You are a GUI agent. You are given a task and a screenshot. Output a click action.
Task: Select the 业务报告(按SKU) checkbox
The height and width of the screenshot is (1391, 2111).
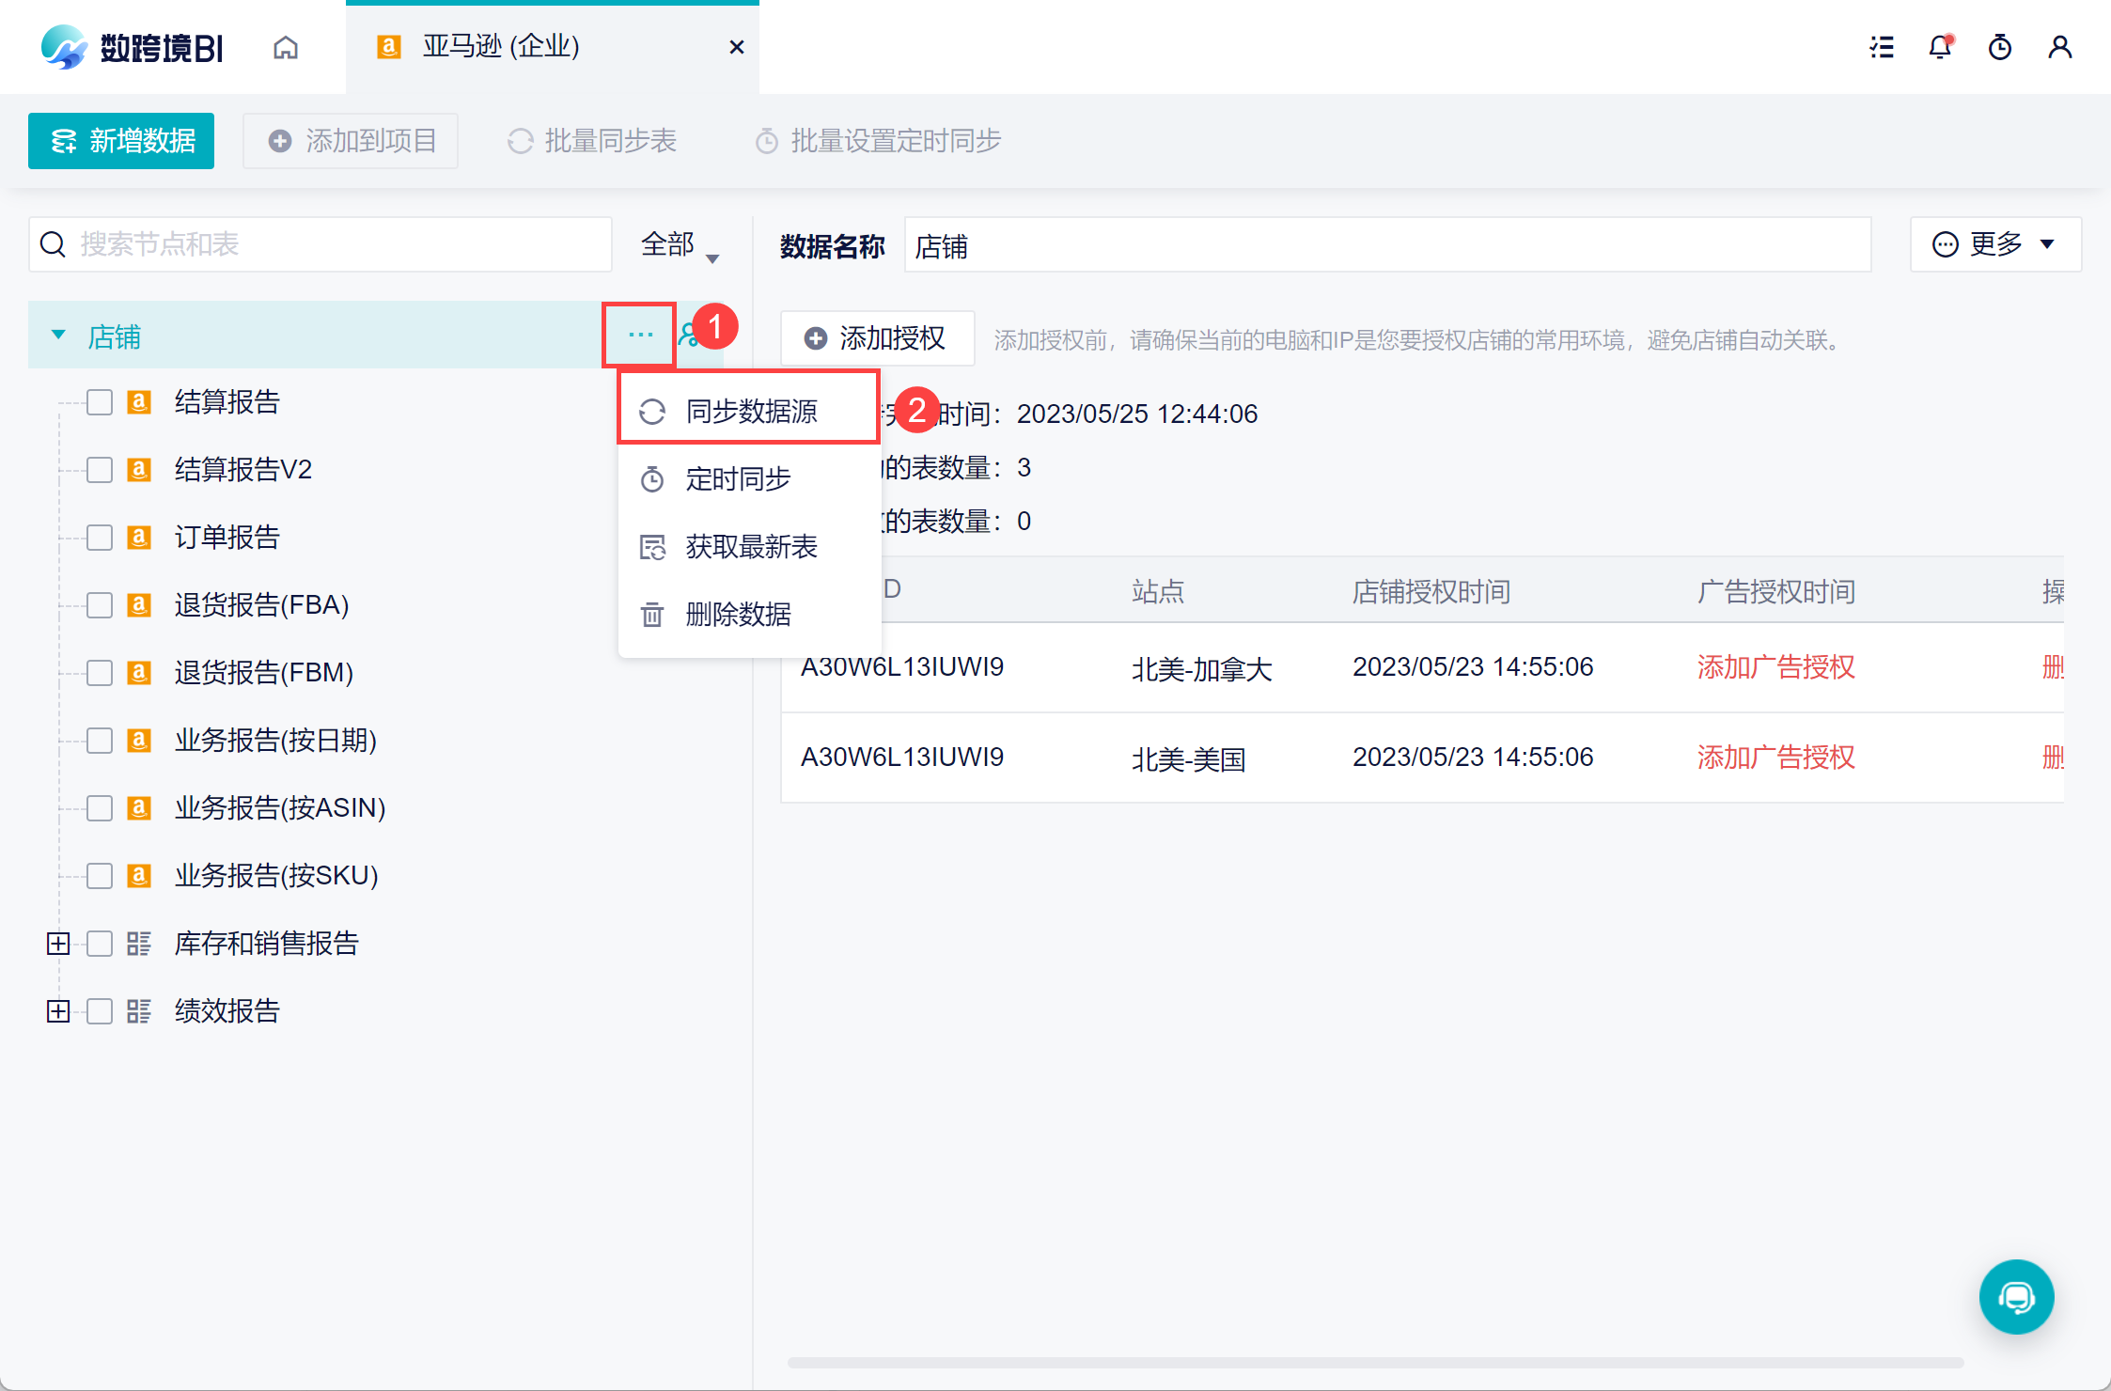tap(100, 875)
